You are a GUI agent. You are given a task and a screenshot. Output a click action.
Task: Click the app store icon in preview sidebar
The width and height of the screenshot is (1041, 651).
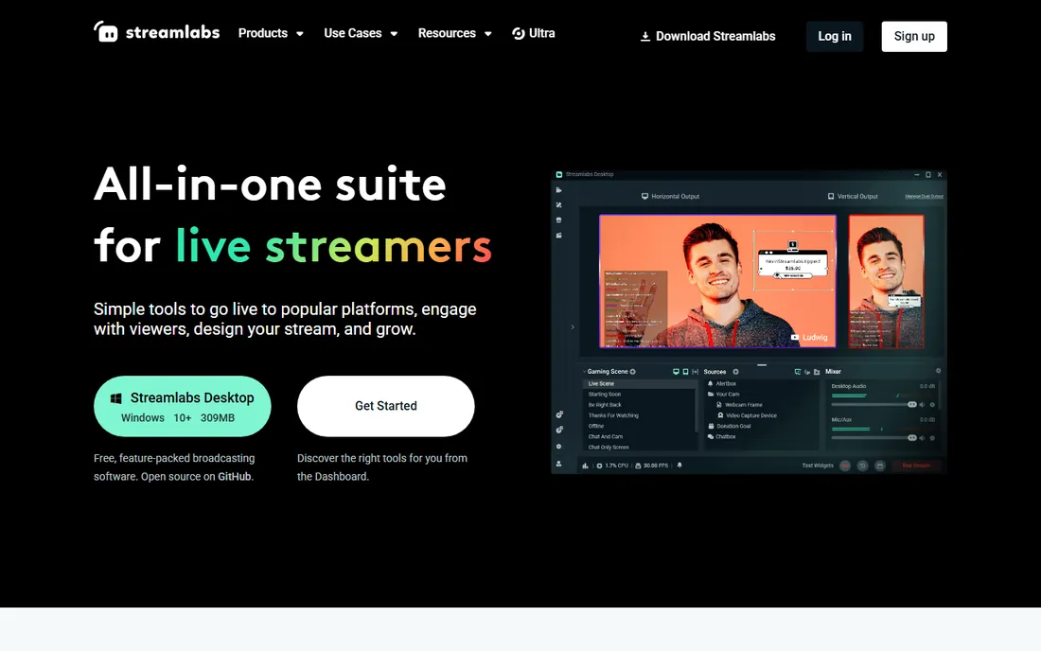click(x=559, y=220)
